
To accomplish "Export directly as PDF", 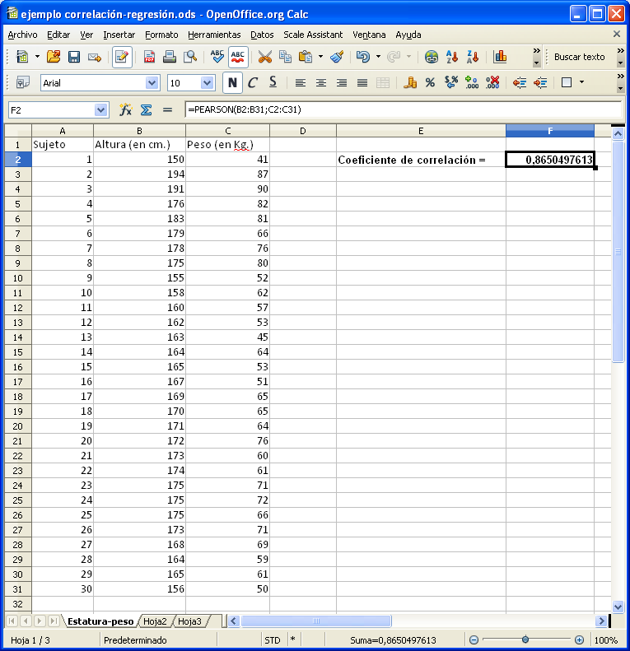I will [x=150, y=57].
